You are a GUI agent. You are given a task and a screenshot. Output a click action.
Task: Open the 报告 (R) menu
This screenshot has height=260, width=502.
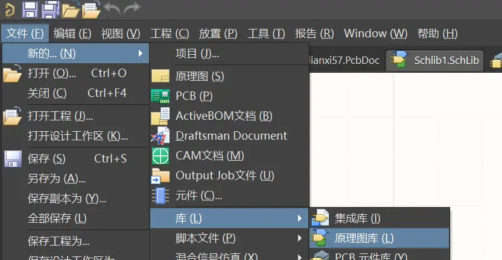pyautogui.click(x=314, y=33)
